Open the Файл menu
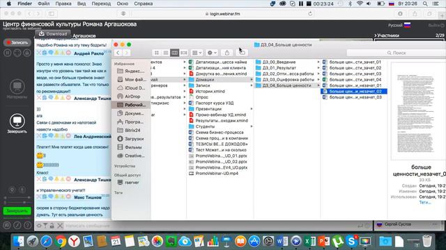 click(x=43, y=3)
